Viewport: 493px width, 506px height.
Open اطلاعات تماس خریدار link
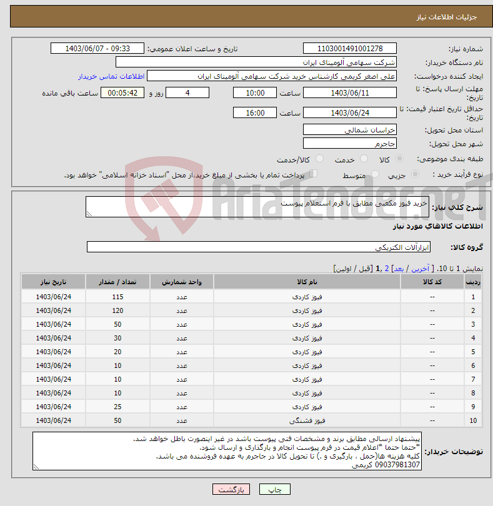111,76
